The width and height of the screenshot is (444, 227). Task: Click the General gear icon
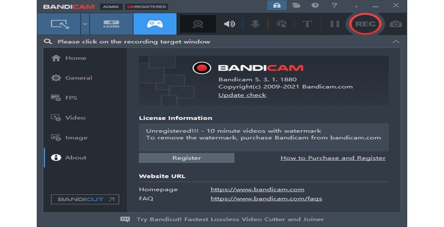coord(56,78)
